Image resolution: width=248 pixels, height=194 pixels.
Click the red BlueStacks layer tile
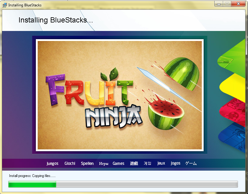coord(233,112)
